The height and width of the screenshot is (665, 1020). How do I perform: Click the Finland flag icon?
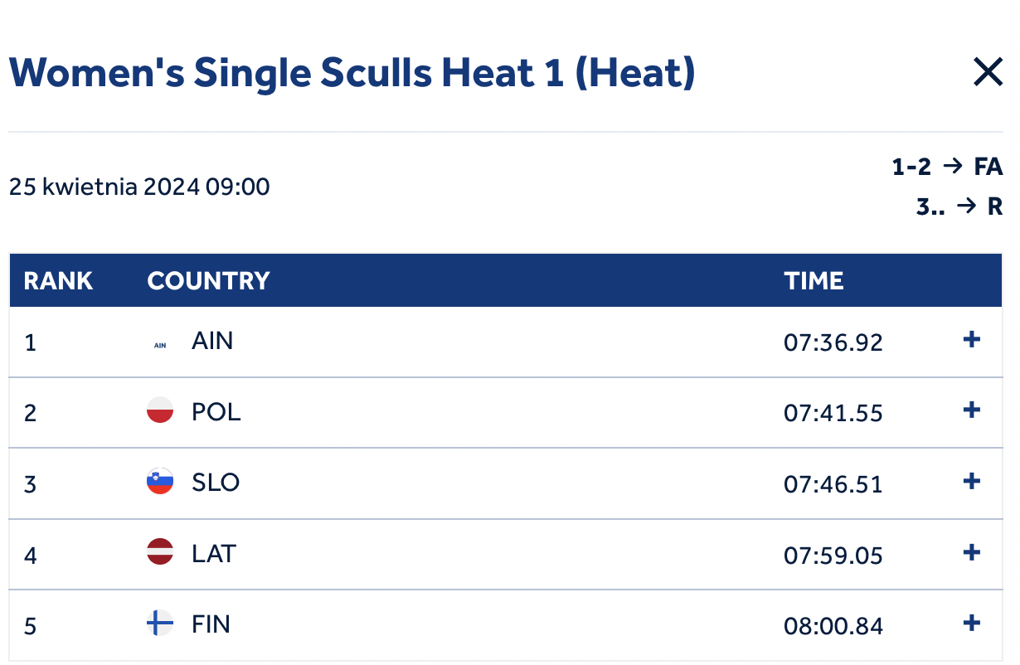(x=160, y=624)
